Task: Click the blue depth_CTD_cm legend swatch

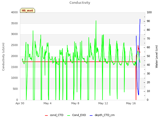Action: (x=91, y=115)
